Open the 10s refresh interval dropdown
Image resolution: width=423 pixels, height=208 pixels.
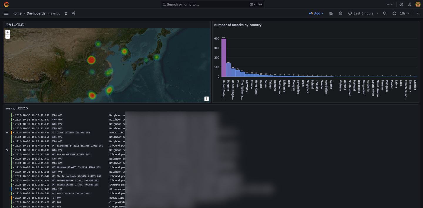tap(404, 13)
